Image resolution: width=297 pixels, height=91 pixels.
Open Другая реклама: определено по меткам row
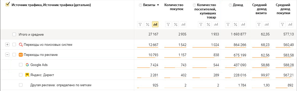click(61, 85)
